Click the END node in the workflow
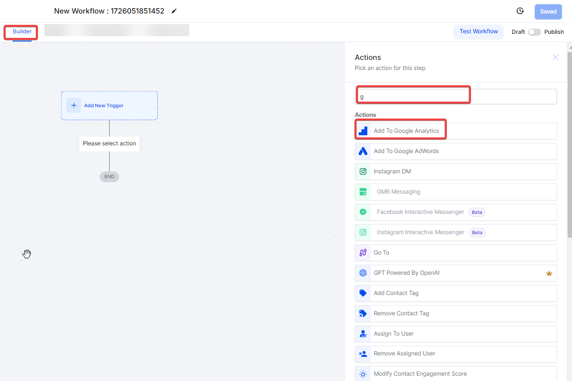Image resolution: width=572 pixels, height=381 pixels. (x=110, y=177)
